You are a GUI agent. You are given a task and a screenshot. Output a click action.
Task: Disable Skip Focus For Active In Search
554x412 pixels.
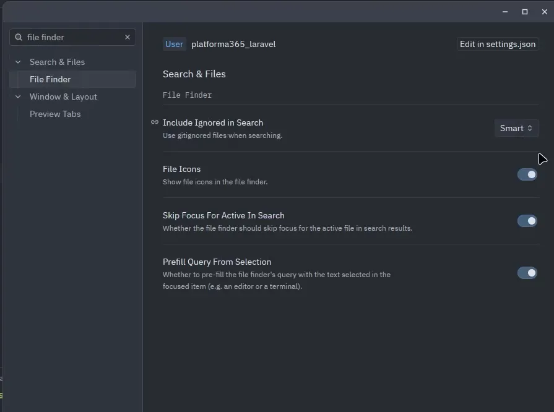point(527,221)
